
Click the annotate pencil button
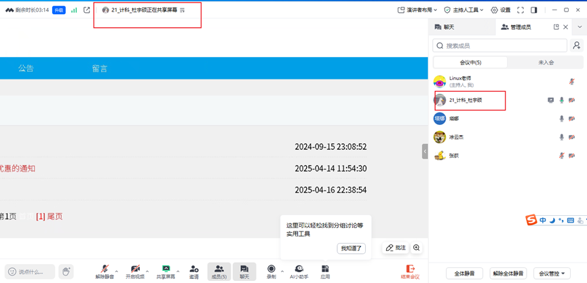click(395, 248)
